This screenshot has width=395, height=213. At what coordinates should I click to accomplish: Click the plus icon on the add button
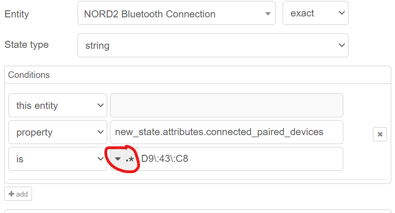click(11, 194)
